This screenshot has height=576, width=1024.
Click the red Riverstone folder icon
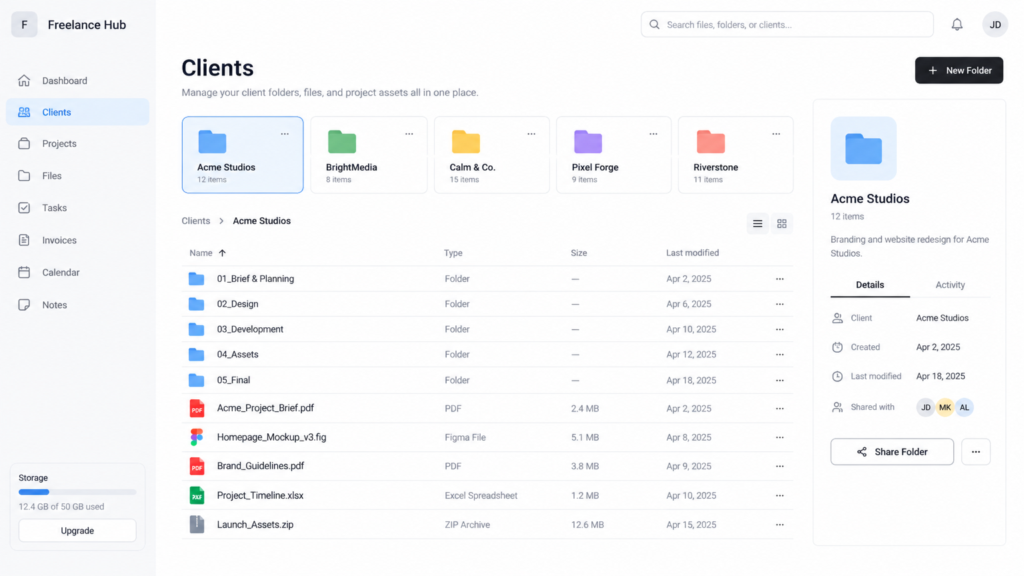click(711, 141)
